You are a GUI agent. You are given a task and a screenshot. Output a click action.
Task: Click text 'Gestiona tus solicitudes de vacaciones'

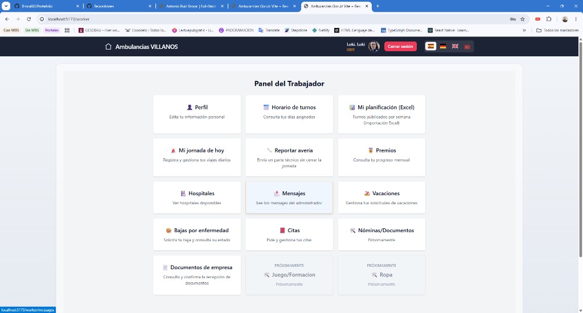381,203
